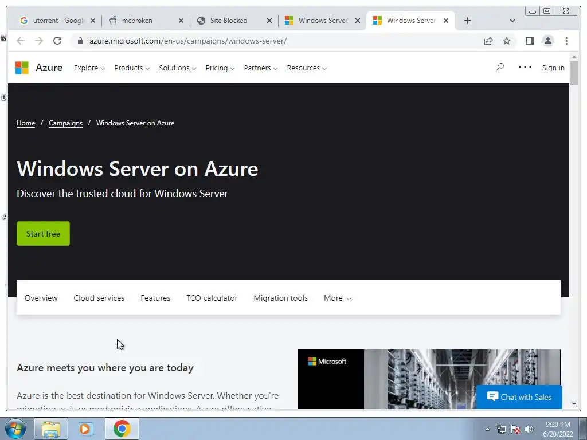Click the taskbar clock and date

point(558,429)
